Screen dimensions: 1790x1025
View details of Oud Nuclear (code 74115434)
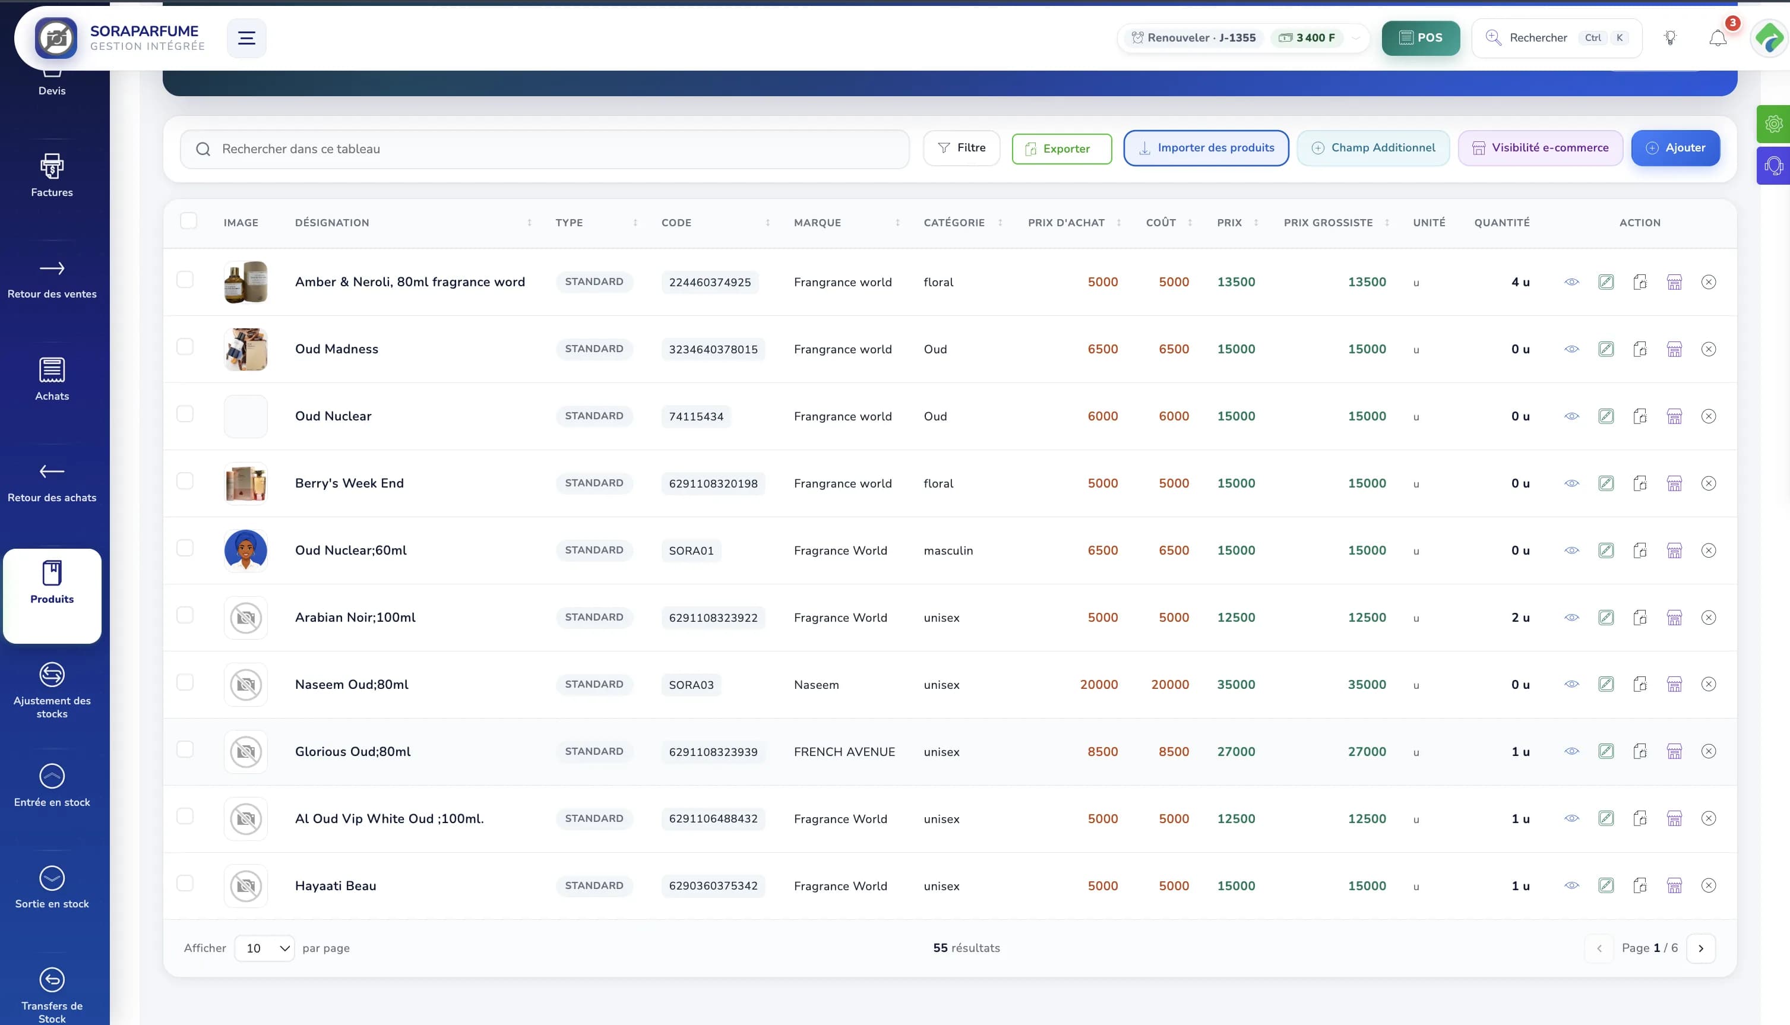pyautogui.click(x=1572, y=417)
